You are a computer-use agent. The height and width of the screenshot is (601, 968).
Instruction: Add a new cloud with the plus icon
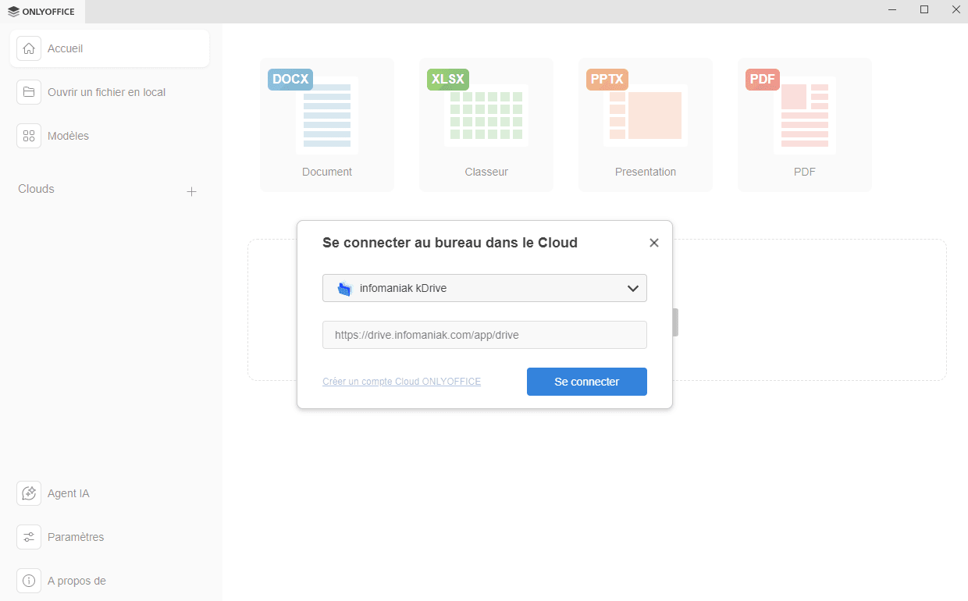click(191, 191)
